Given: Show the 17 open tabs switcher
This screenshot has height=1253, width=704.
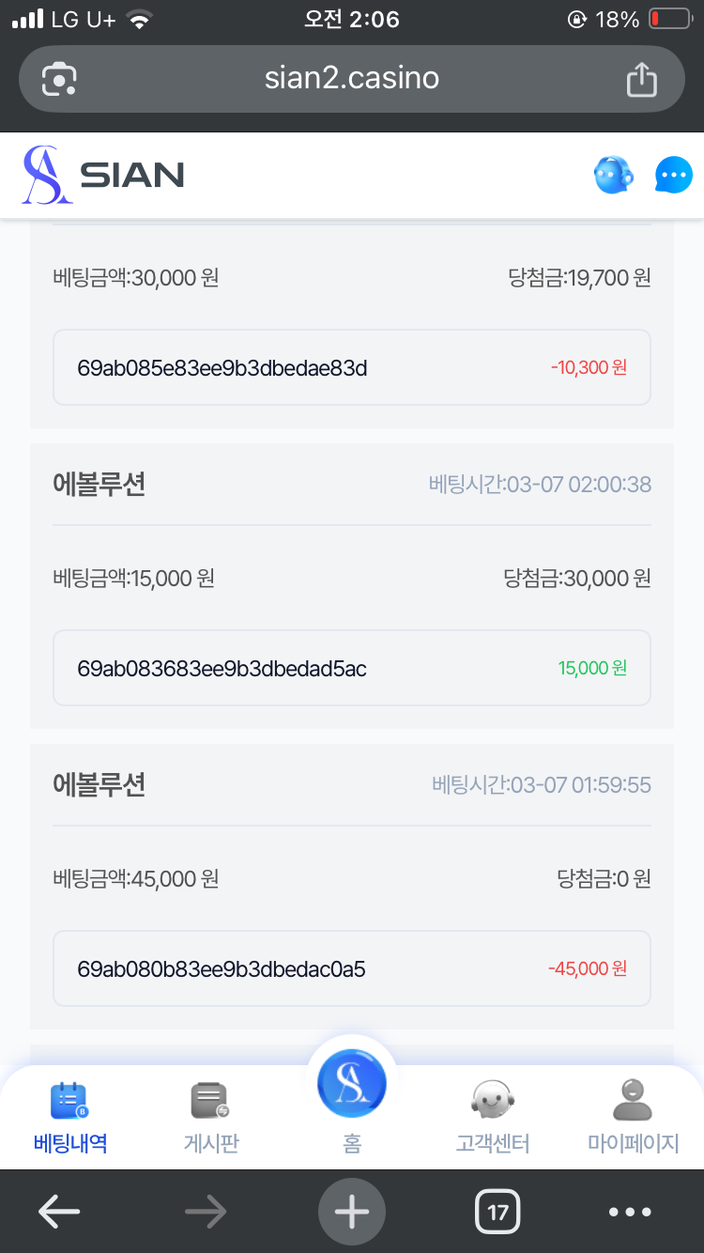Looking at the screenshot, I should tap(497, 1212).
